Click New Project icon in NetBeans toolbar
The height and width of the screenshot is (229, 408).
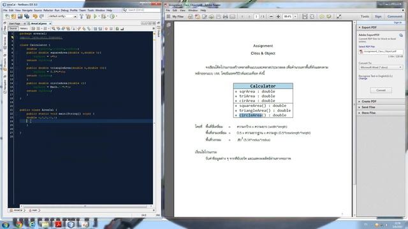14,17
